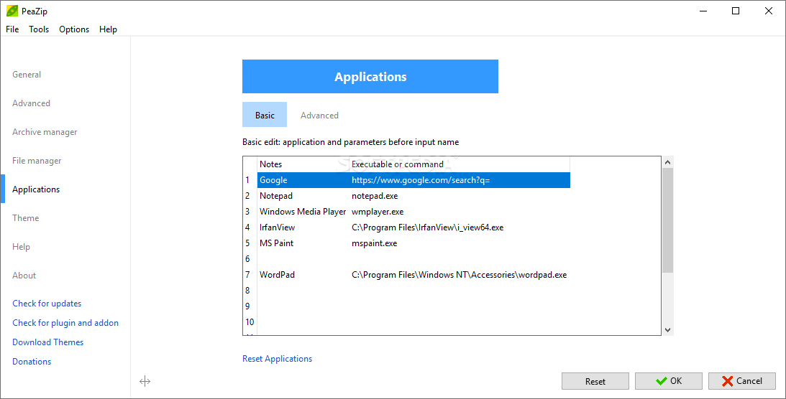Open Archive manager settings section
The width and height of the screenshot is (786, 399).
point(45,132)
